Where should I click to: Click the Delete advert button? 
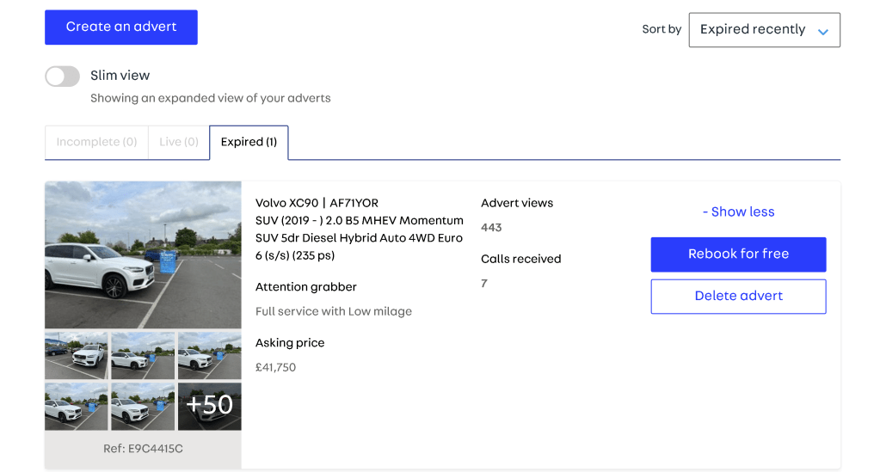738,297
